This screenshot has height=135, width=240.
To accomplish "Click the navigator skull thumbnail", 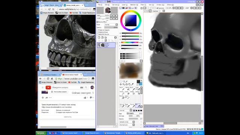I will pos(108,10).
